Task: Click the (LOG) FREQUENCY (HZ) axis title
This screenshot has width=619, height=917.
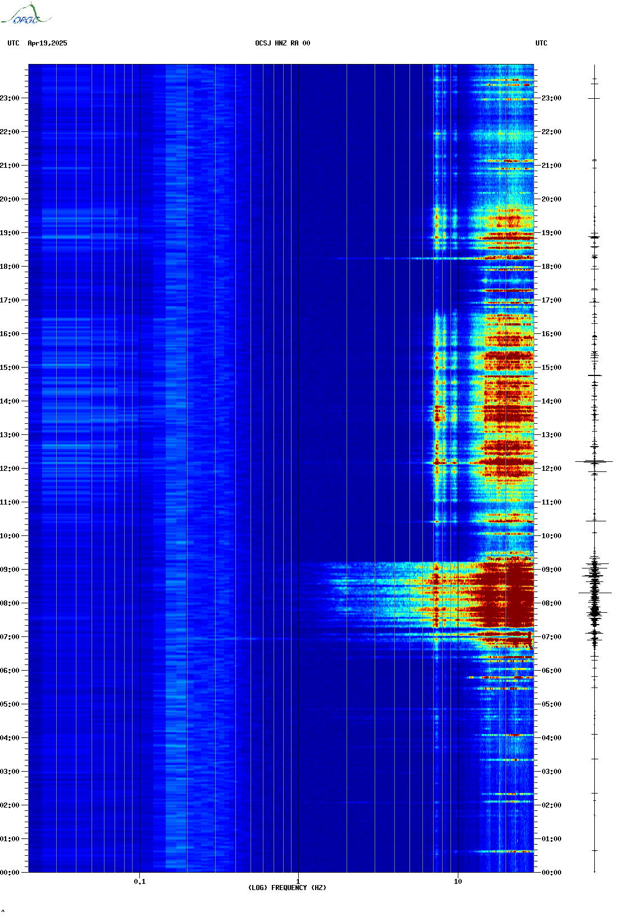Action: (x=287, y=888)
